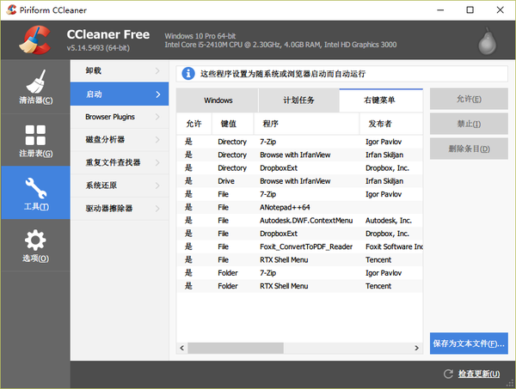The width and height of the screenshot is (516, 389).
Task: Click chevron next to 磁盘分析器
Action: (x=157, y=140)
